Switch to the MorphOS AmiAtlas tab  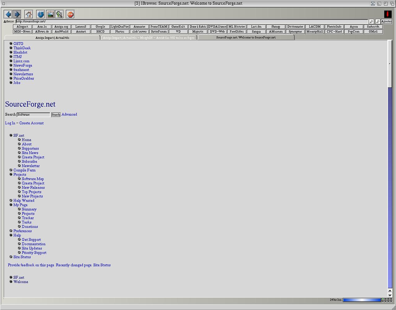(x=149, y=38)
